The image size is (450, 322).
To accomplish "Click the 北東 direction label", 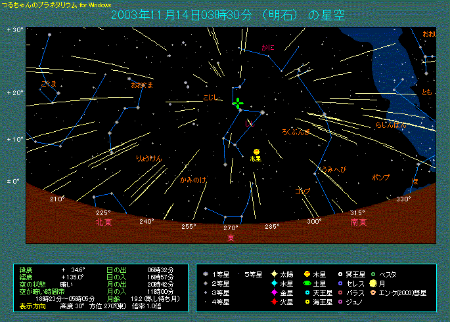I will tap(104, 222).
